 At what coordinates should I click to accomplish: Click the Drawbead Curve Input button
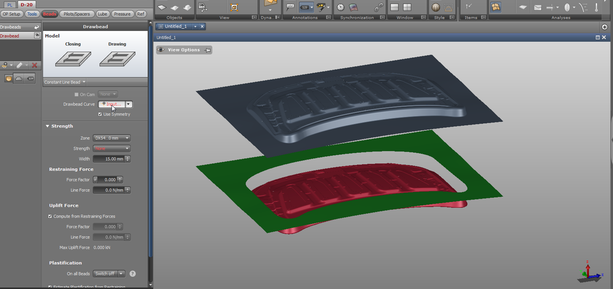coord(112,104)
